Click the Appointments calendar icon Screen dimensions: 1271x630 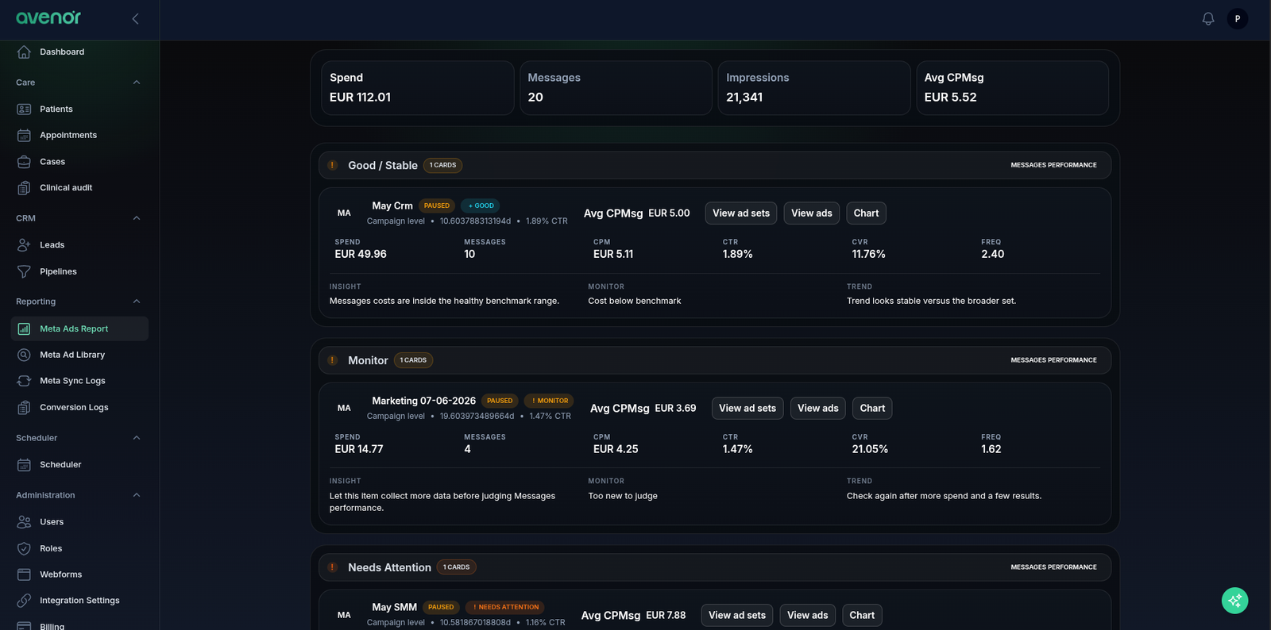point(24,135)
